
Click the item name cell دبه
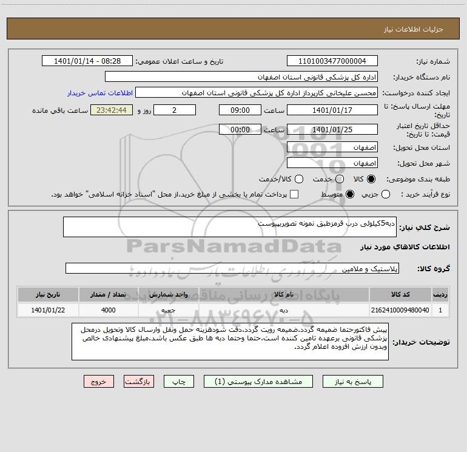coord(284,310)
